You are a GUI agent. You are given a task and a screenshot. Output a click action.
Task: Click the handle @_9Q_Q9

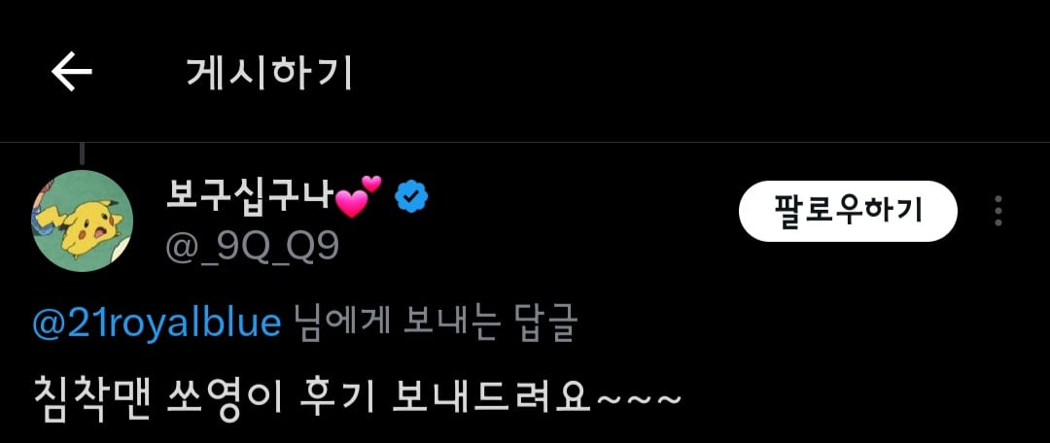(x=253, y=248)
